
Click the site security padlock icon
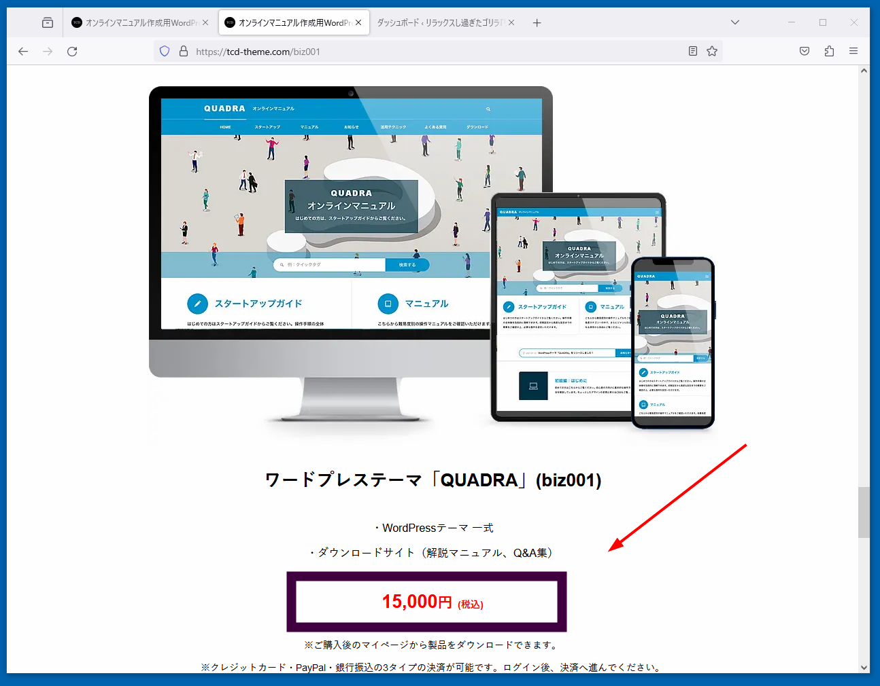(x=183, y=51)
